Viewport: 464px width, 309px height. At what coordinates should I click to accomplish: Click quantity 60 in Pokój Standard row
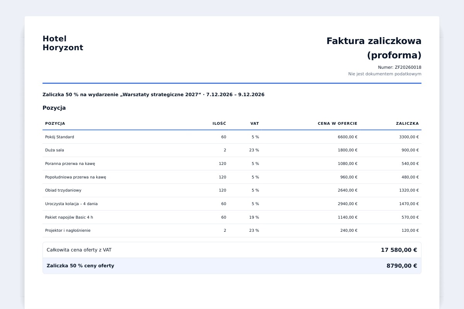pos(224,137)
